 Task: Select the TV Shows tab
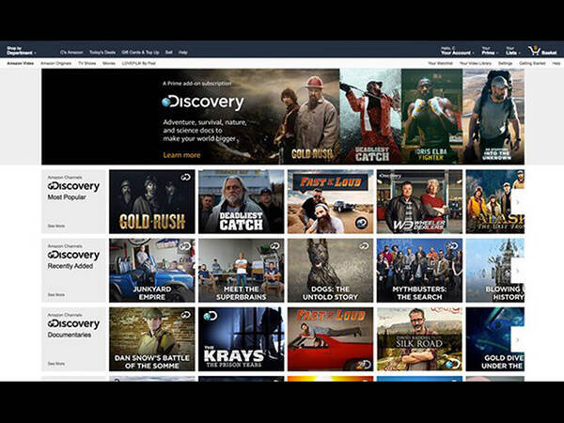[x=87, y=63]
